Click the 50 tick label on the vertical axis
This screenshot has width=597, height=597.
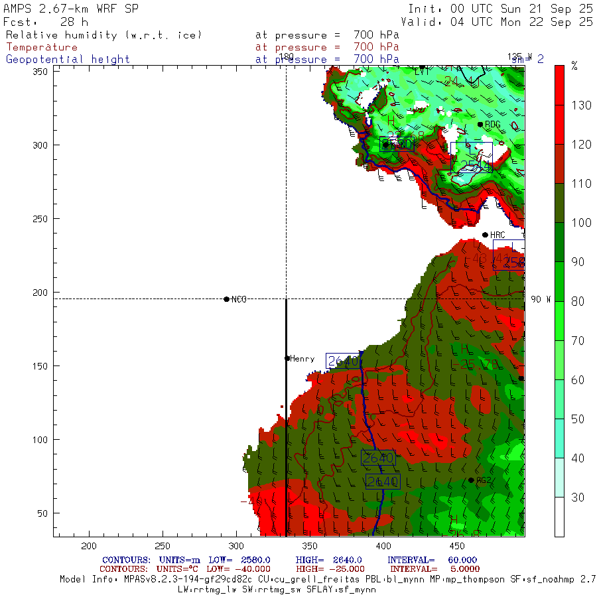(x=42, y=513)
